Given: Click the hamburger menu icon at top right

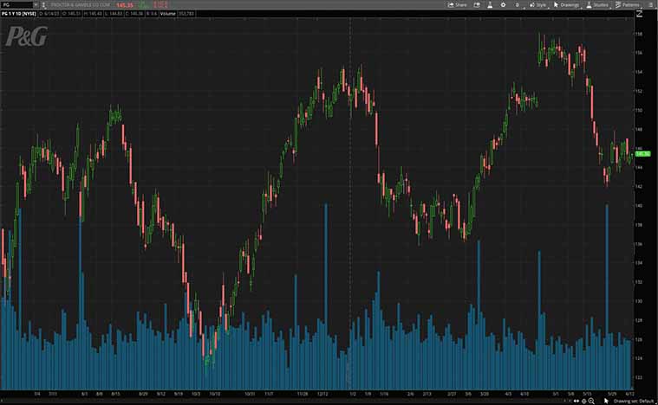Looking at the screenshot, I should 651,5.
